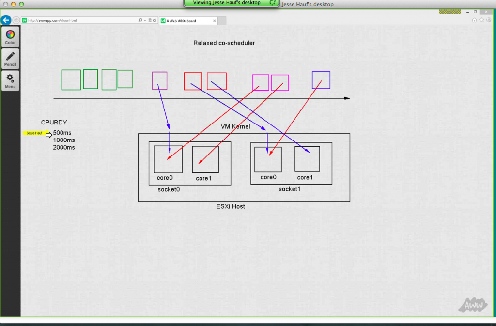
Task: Click the Forward navigation arrow
Action: click(16, 20)
